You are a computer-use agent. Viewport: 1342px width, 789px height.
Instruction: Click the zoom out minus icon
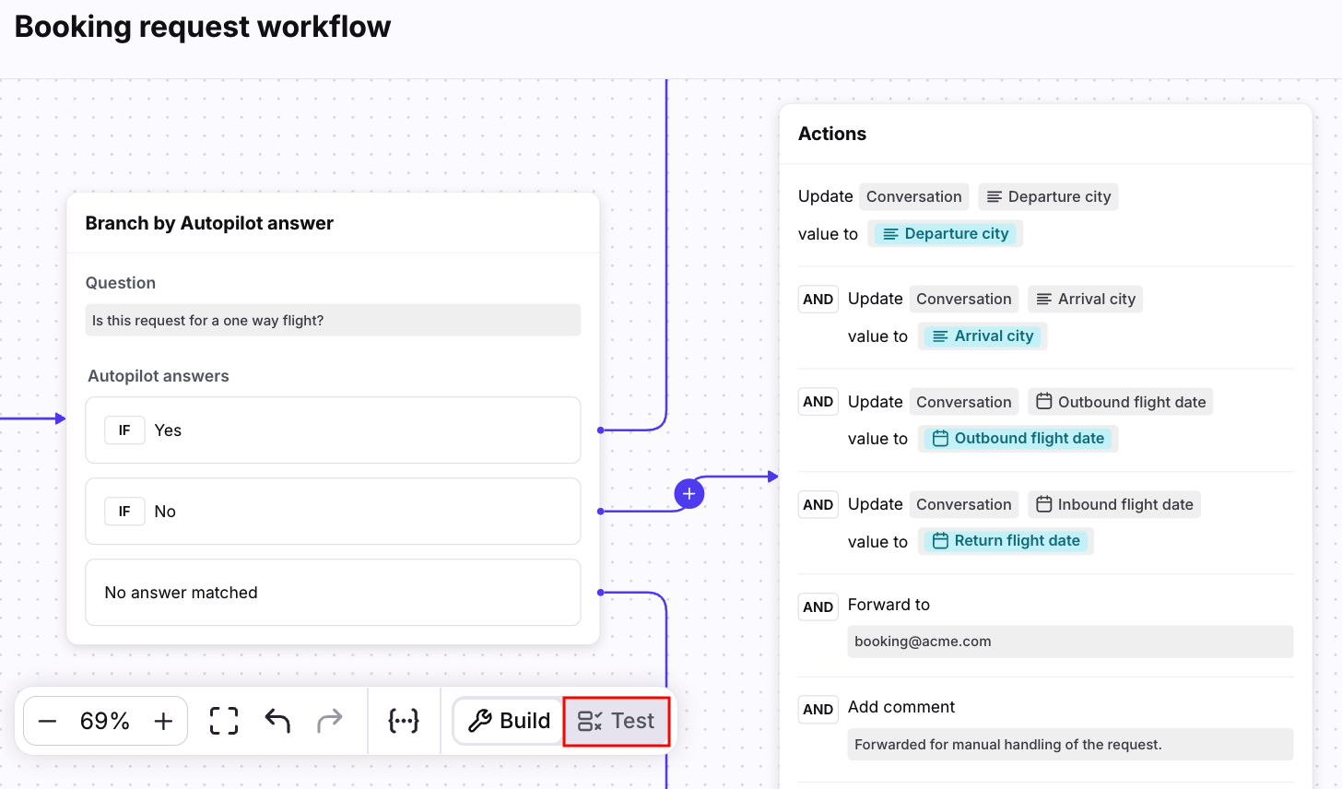48,721
